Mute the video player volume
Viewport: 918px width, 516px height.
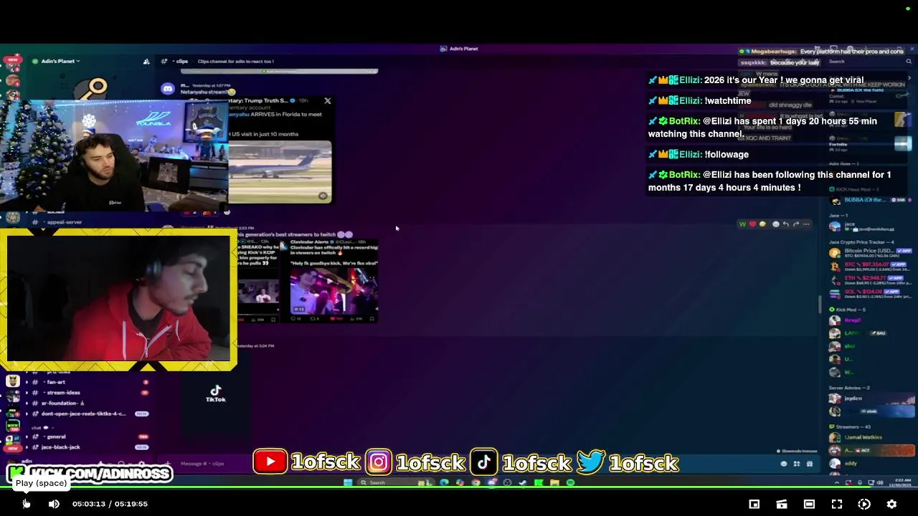click(54, 504)
